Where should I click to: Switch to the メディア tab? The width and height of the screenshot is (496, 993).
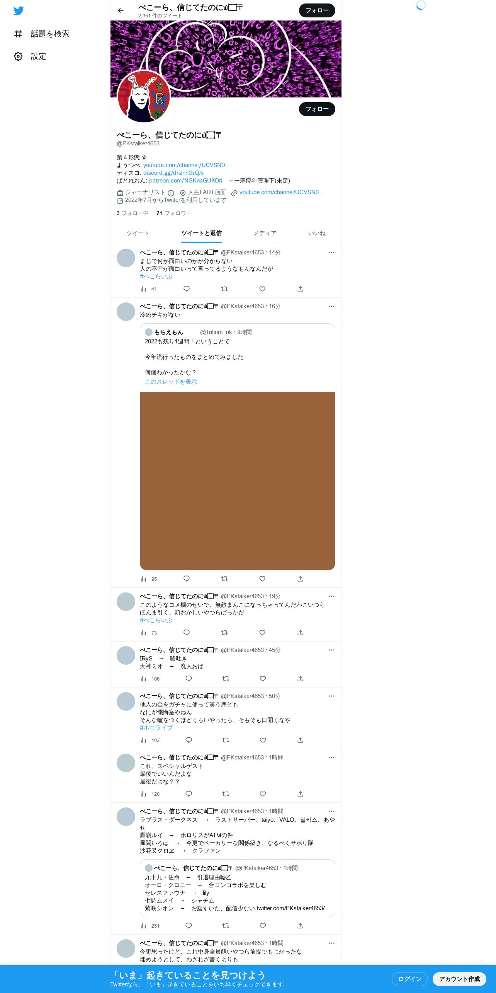(x=265, y=233)
